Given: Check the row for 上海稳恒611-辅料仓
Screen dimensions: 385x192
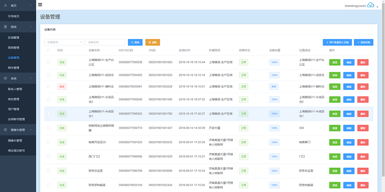Looking at the screenshot, I should point(48,86).
